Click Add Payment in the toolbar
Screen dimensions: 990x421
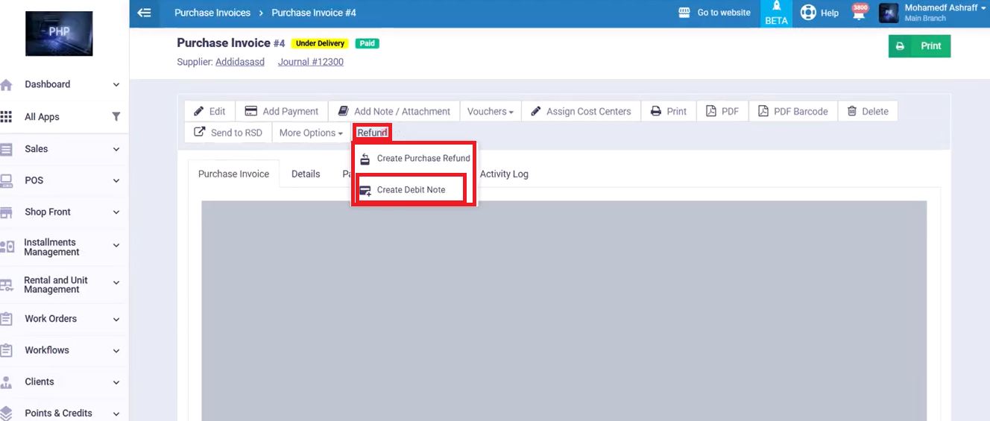point(282,111)
